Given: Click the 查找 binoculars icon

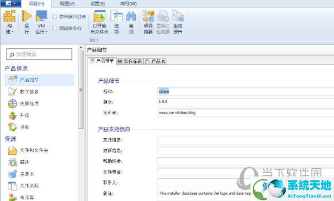Looking at the screenshot, I should (131, 16).
